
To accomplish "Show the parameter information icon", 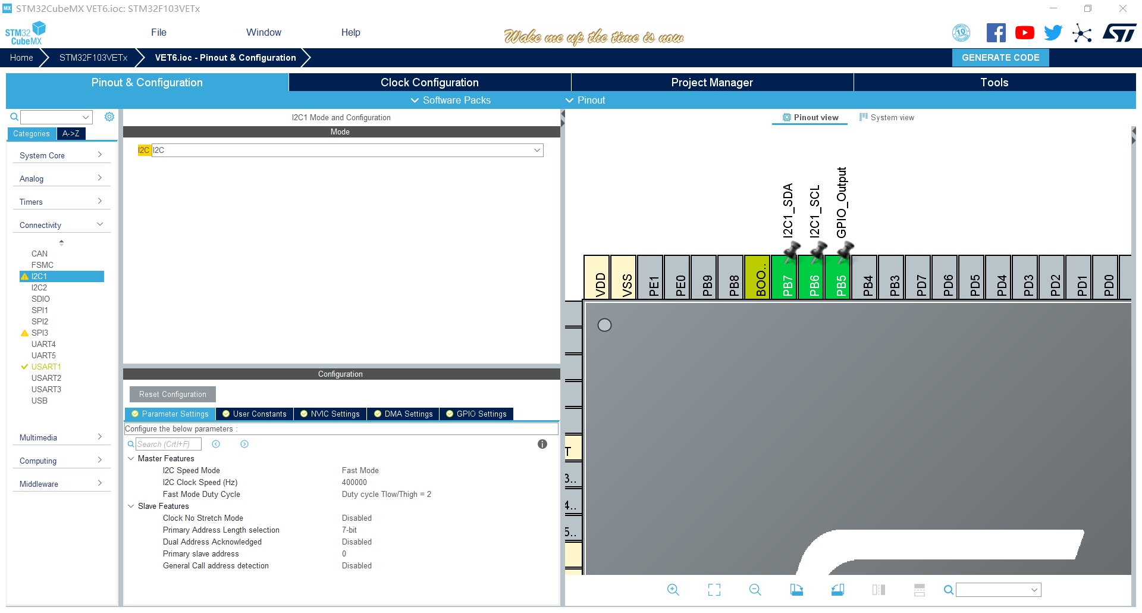I will click(x=542, y=444).
